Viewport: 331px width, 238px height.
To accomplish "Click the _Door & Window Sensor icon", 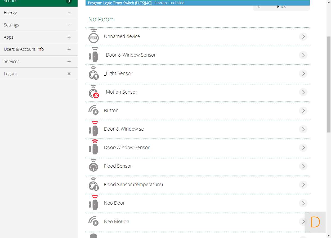I will coord(93,55).
